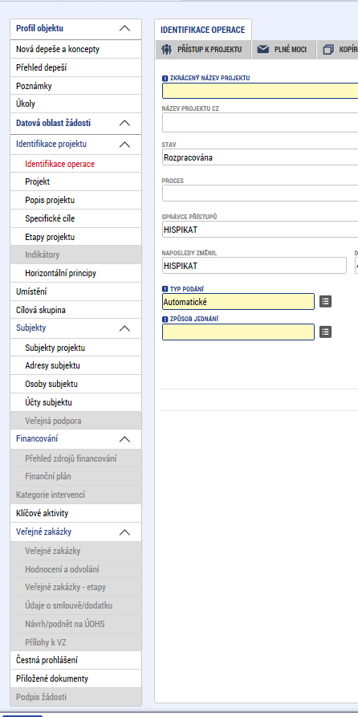Collapse the Financování group chevron
Viewport: 358px width, 717px height.
(124, 439)
